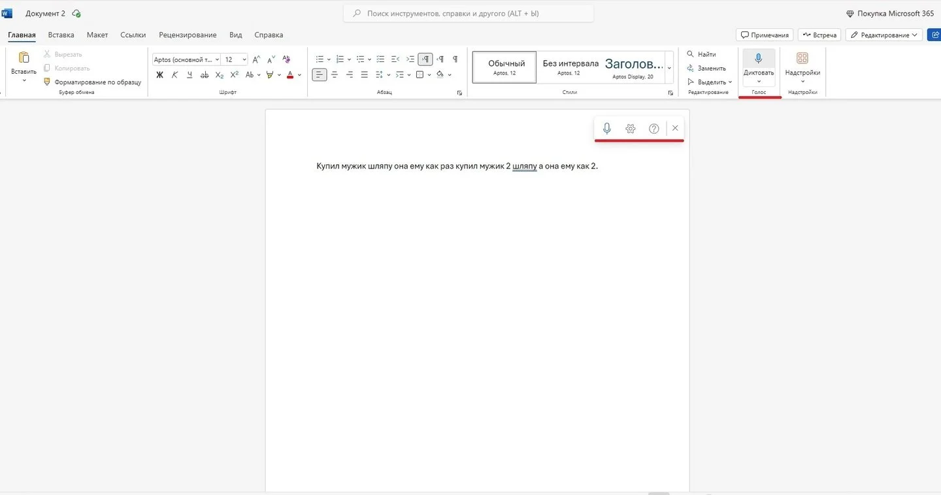Apply a bulleted list
This screenshot has width=941, height=495.
click(x=320, y=59)
